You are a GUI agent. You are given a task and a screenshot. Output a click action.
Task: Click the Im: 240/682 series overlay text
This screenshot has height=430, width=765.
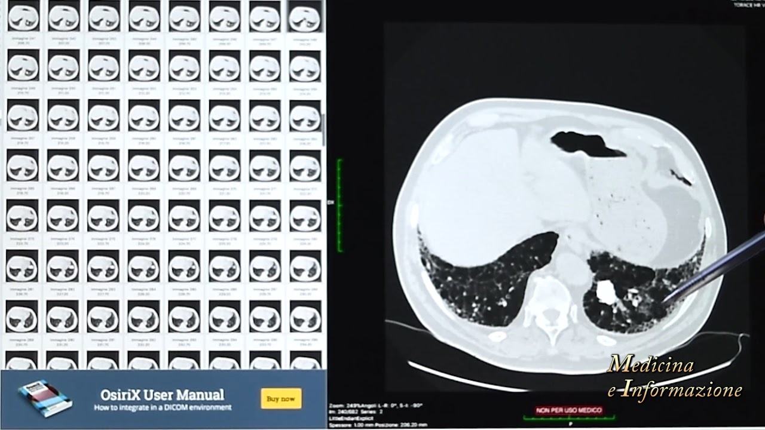355,412
